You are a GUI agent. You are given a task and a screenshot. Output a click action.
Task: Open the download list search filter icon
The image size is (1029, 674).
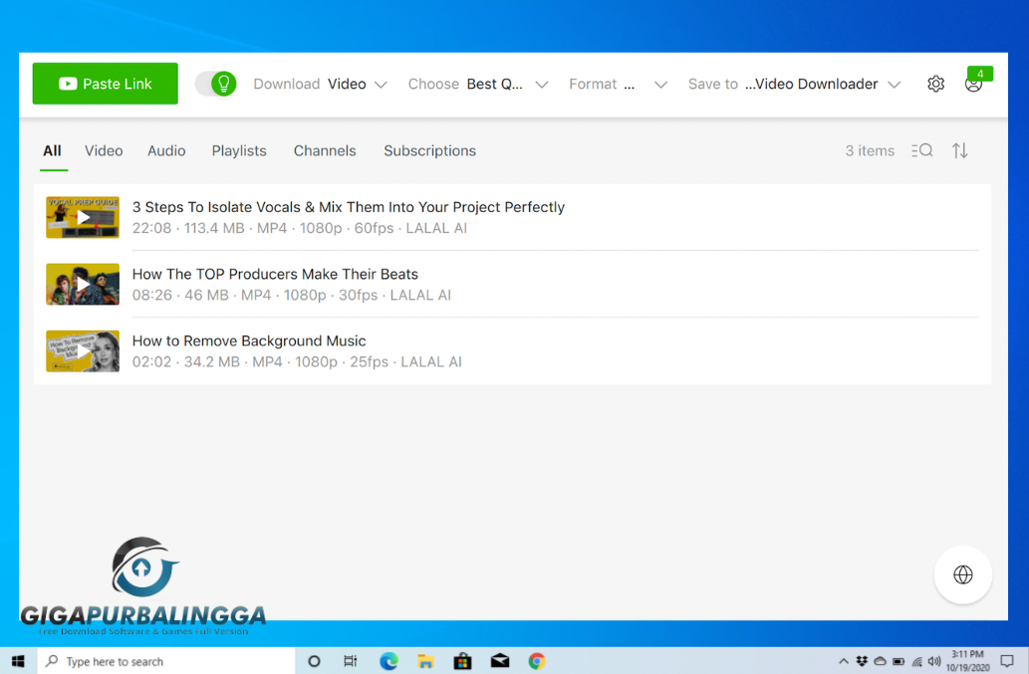(x=921, y=150)
